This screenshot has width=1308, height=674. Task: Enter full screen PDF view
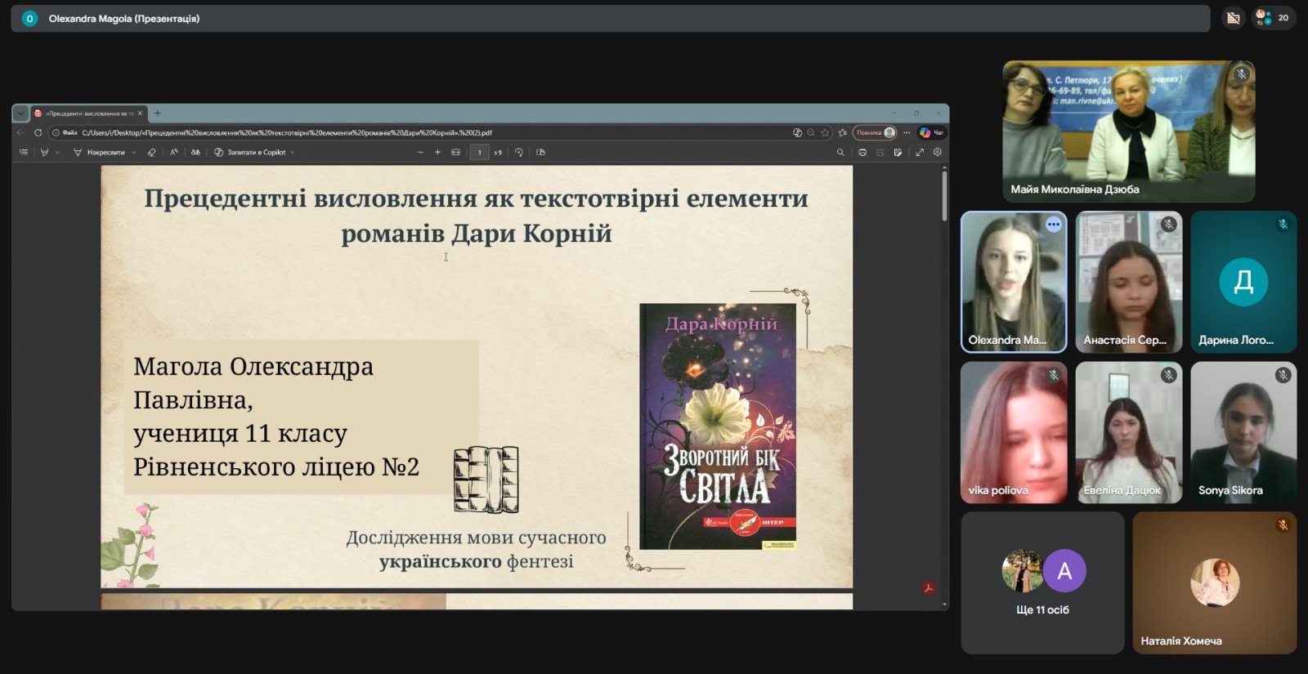click(x=920, y=152)
